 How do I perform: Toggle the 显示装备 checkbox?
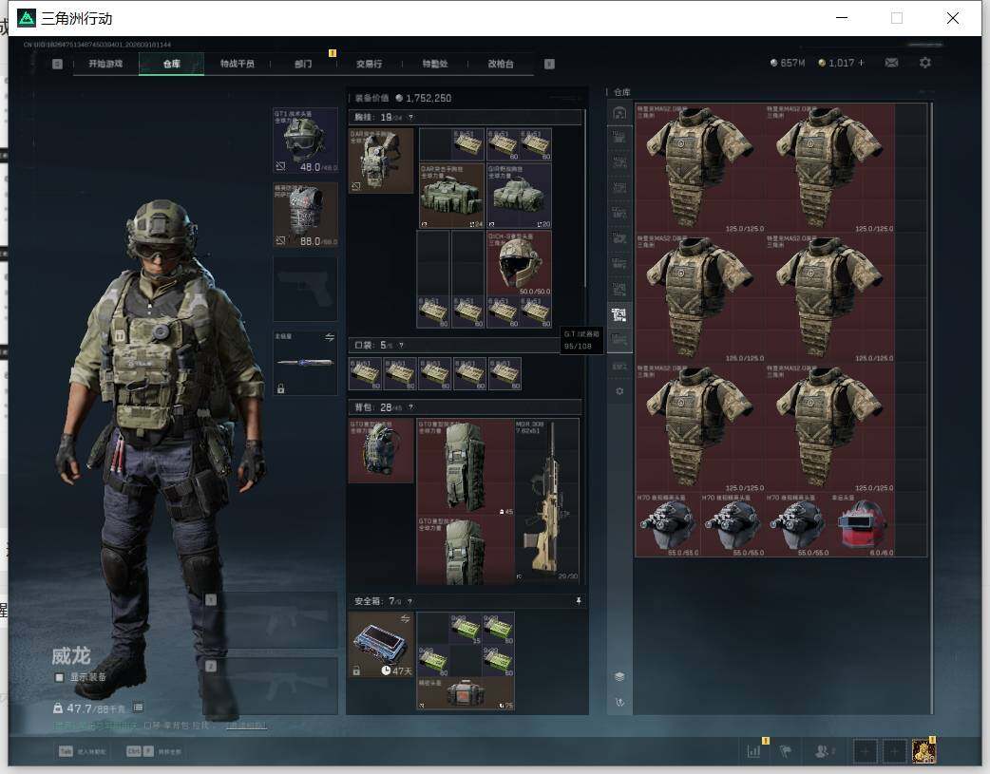59,677
